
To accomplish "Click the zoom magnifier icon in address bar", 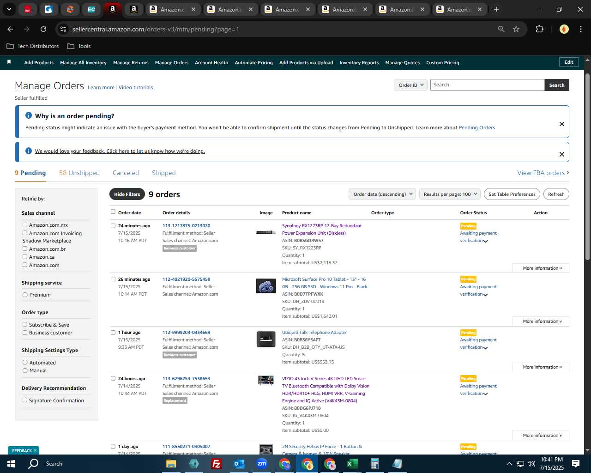I will tap(501, 29).
